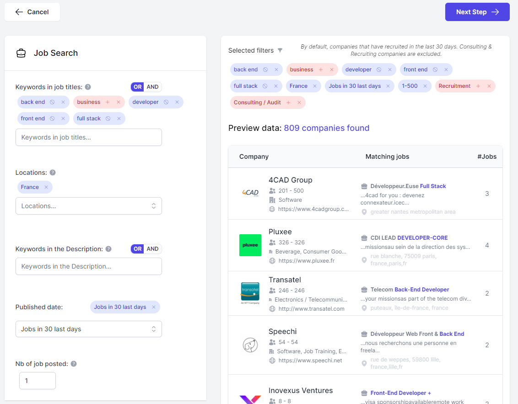This screenshot has height=404, width=518.
Task: Set job title keywords to OR
Action: tap(137, 87)
